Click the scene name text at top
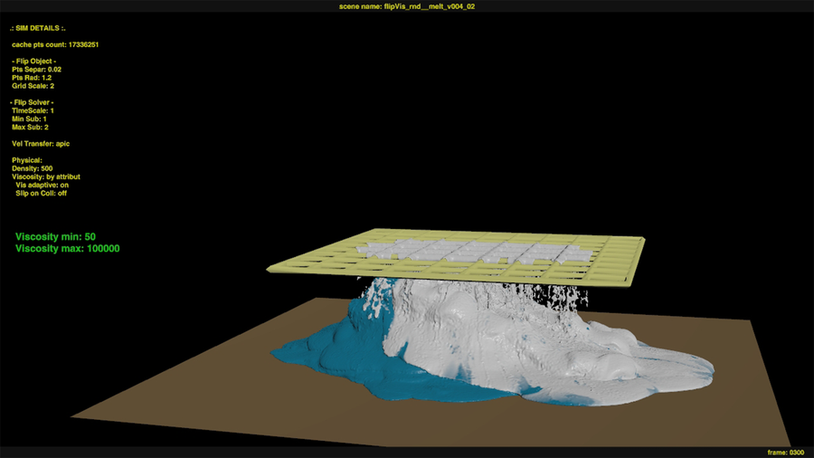This screenshot has width=814, height=458. click(406, 6)
